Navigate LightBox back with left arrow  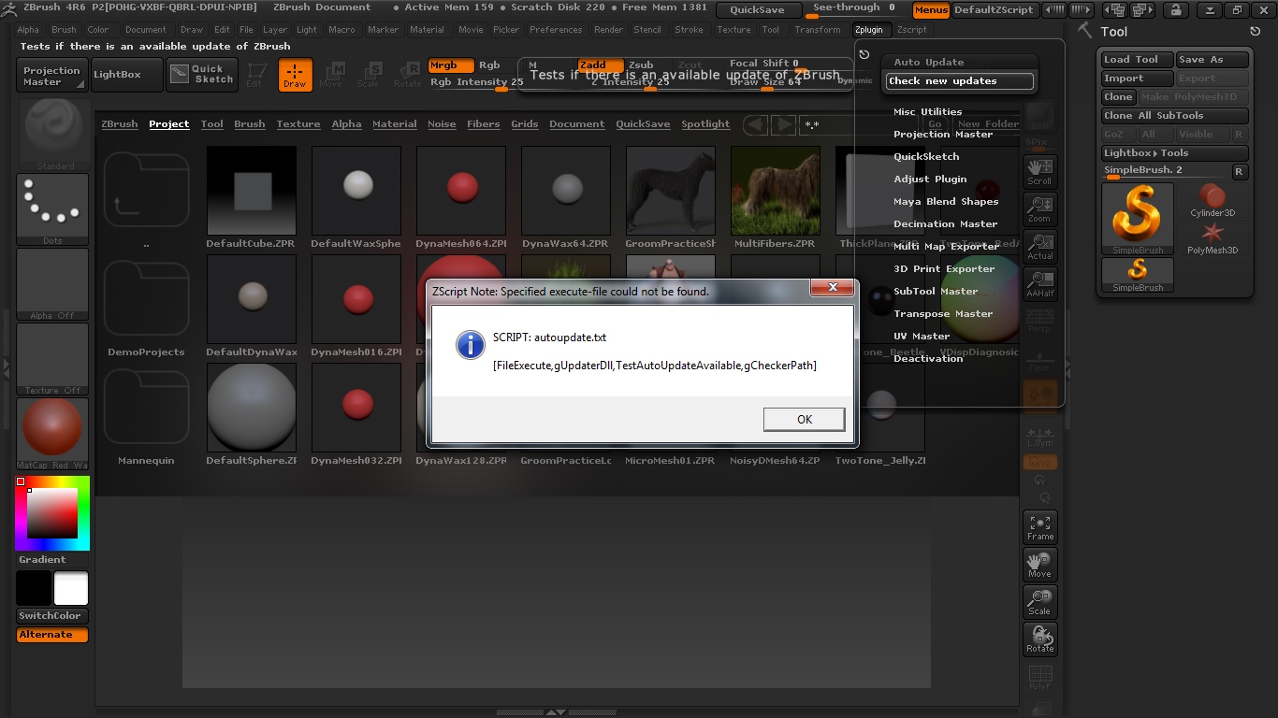(x=756, y=124)
